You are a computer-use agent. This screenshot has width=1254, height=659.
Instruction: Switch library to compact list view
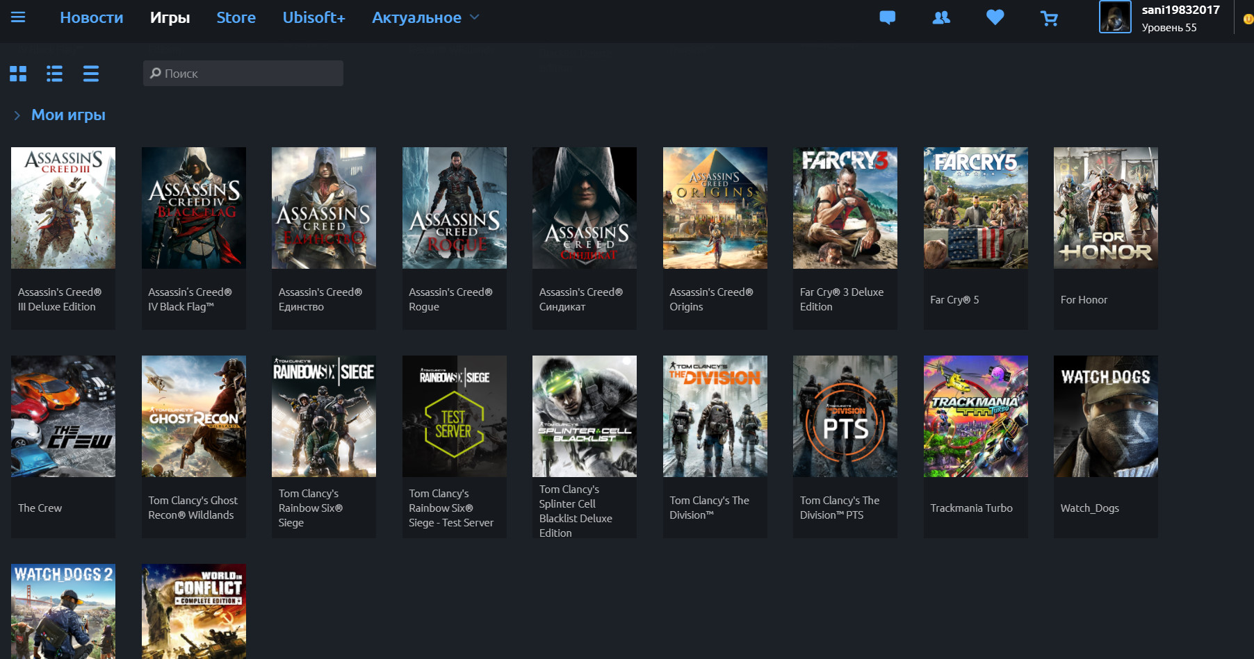[90, 73]
